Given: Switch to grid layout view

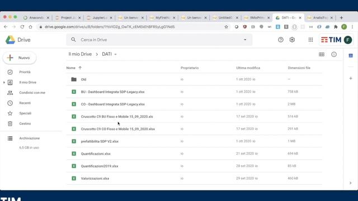Looking at the screenshot, I should (322, 55).
